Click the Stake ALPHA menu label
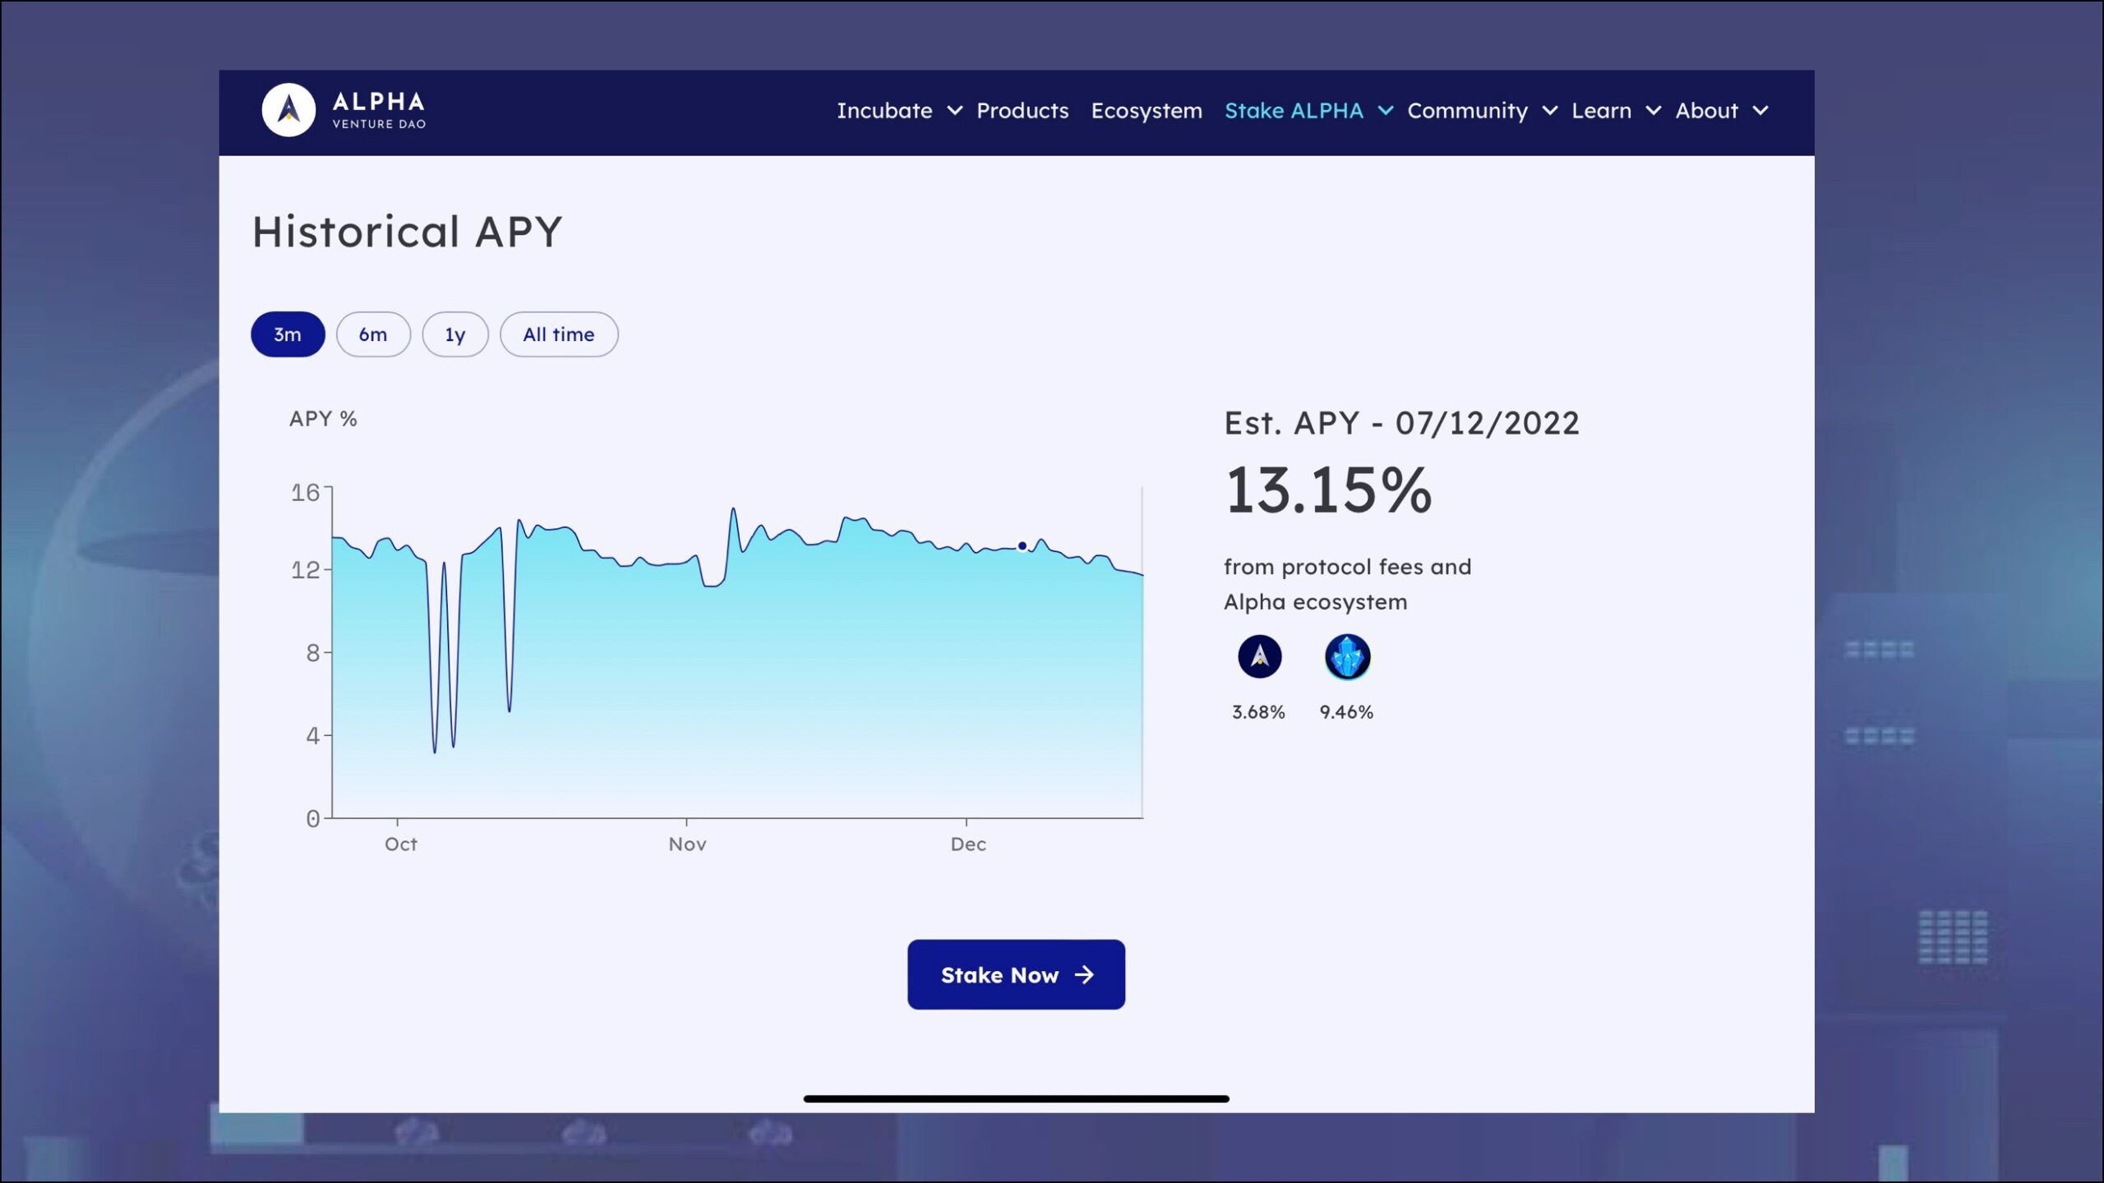This screenshot has height=1183, width=2104. pos(1294,111)
